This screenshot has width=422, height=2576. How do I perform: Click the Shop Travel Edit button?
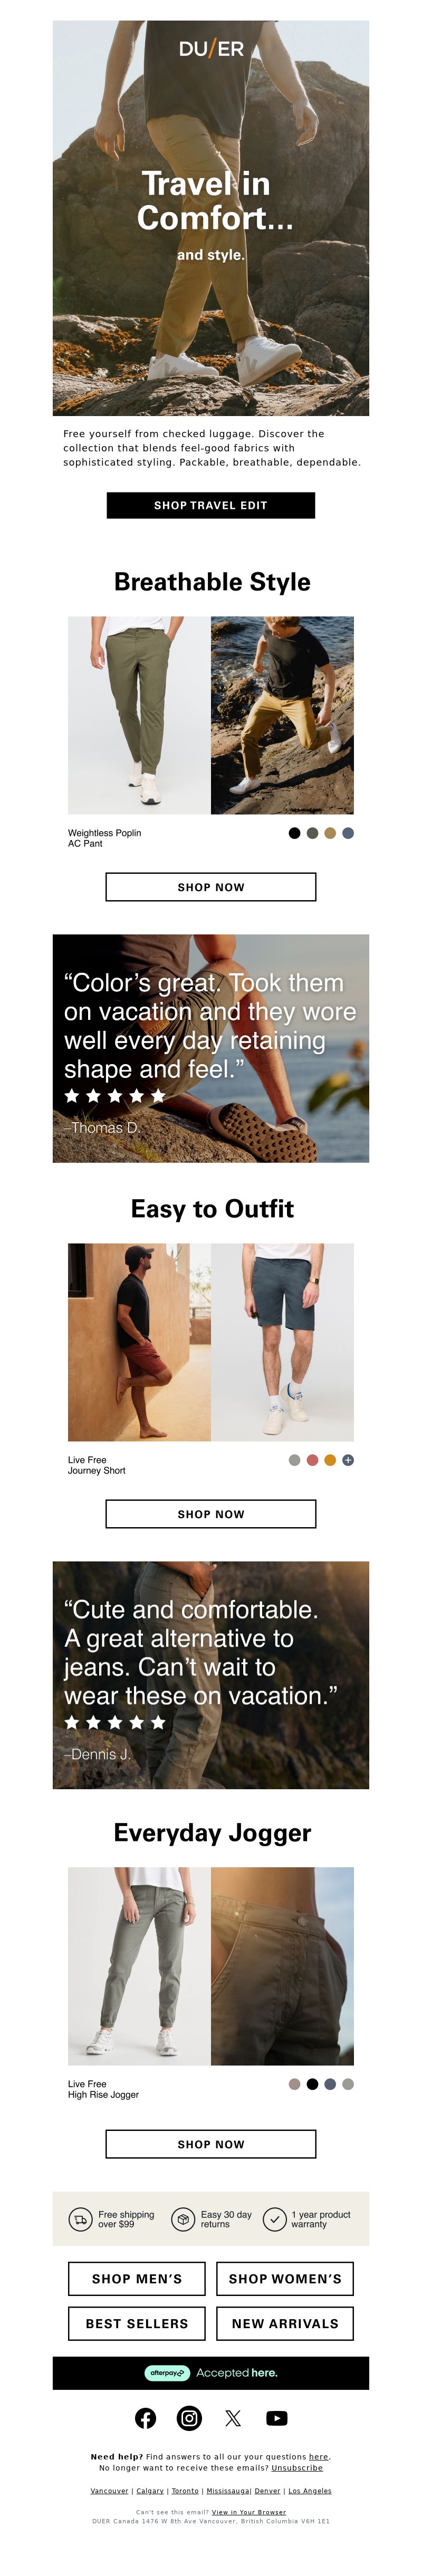click(x=211, y=505)
